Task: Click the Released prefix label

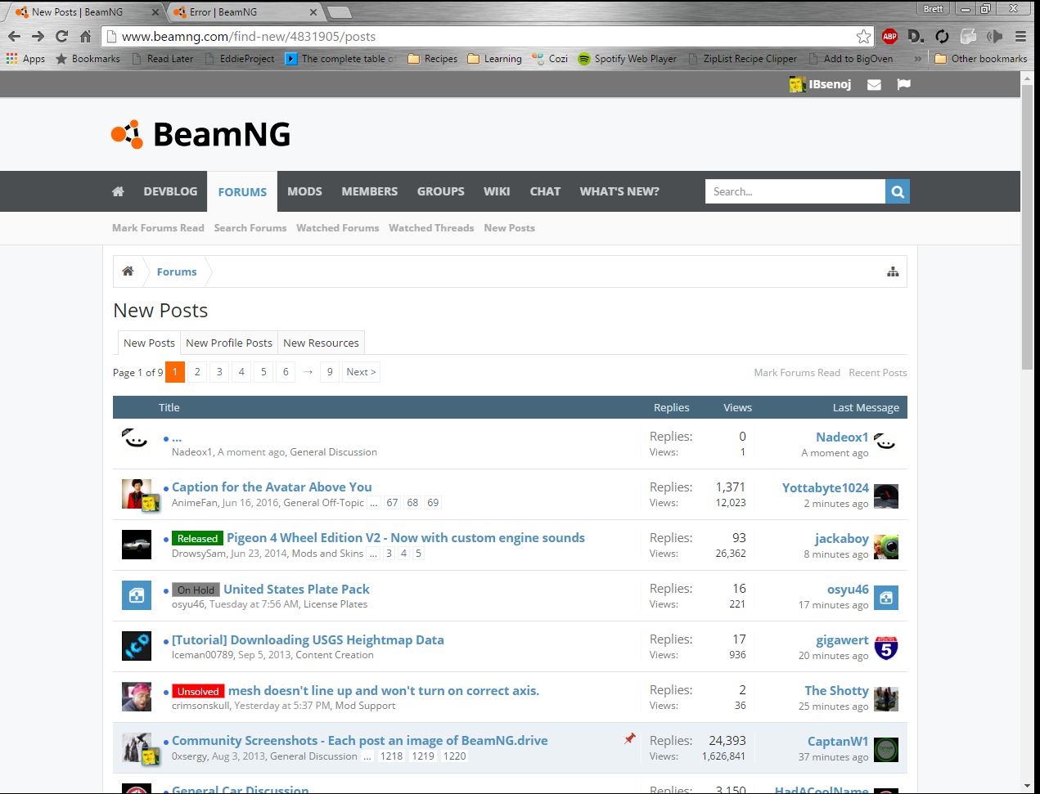Action: [x=198, y=539]
